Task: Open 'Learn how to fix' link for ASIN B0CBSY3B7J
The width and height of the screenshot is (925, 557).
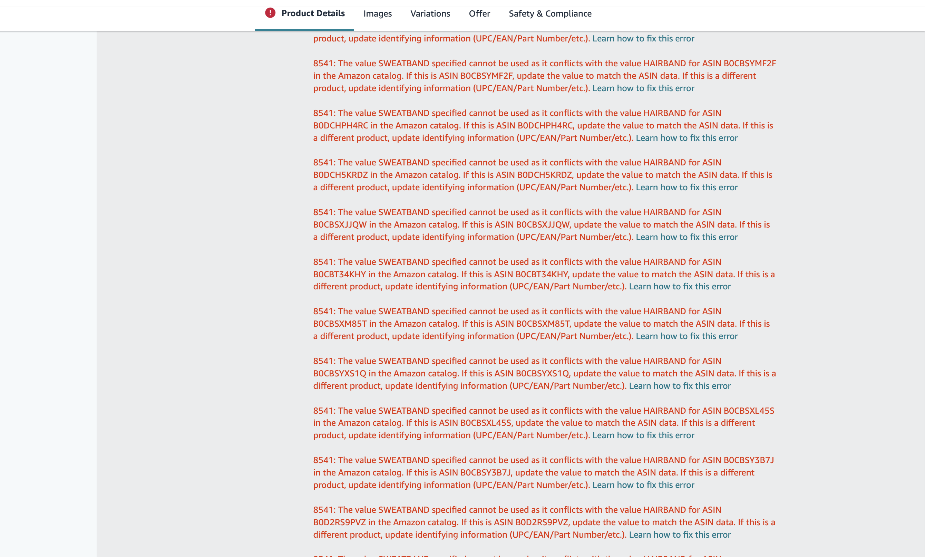Action: [643, 484]
